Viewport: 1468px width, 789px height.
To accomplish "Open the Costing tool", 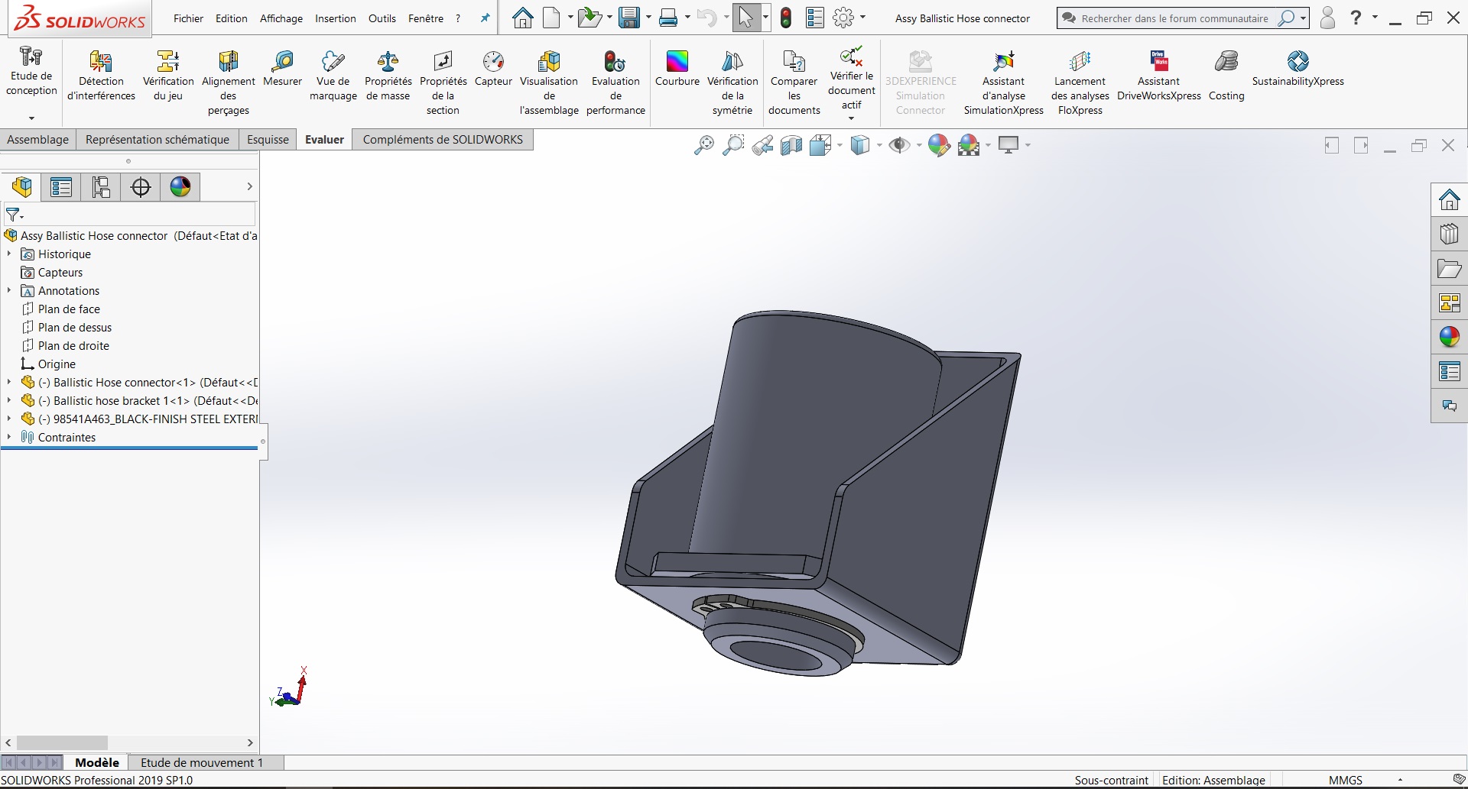I will point(1226,76).
